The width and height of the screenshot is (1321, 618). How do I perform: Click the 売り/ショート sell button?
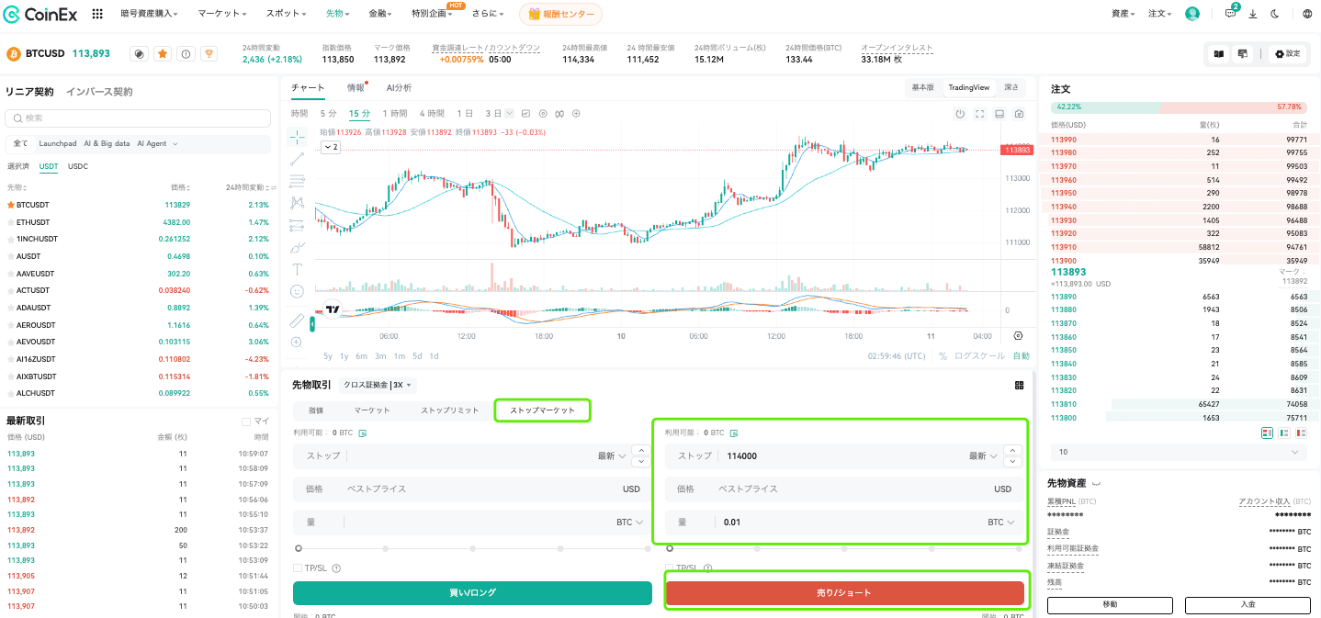pyautogui.click(x=844, y=593)
